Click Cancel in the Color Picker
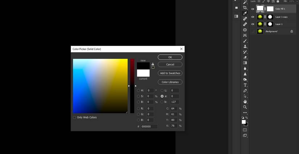The image size is (299, 154). click(x=170, y=65)
